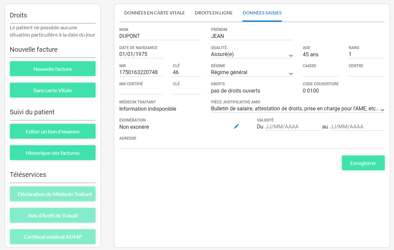Click Editer un bon d'examen
The width and height of the screenshot is (394, 250).
pos(53,131)
